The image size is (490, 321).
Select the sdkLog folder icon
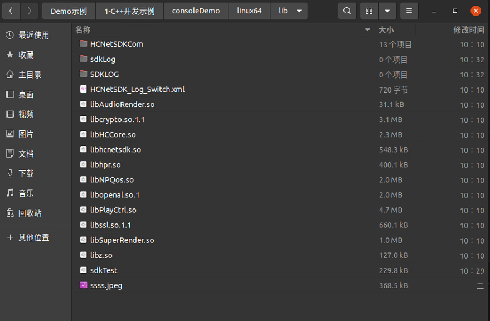84,59
